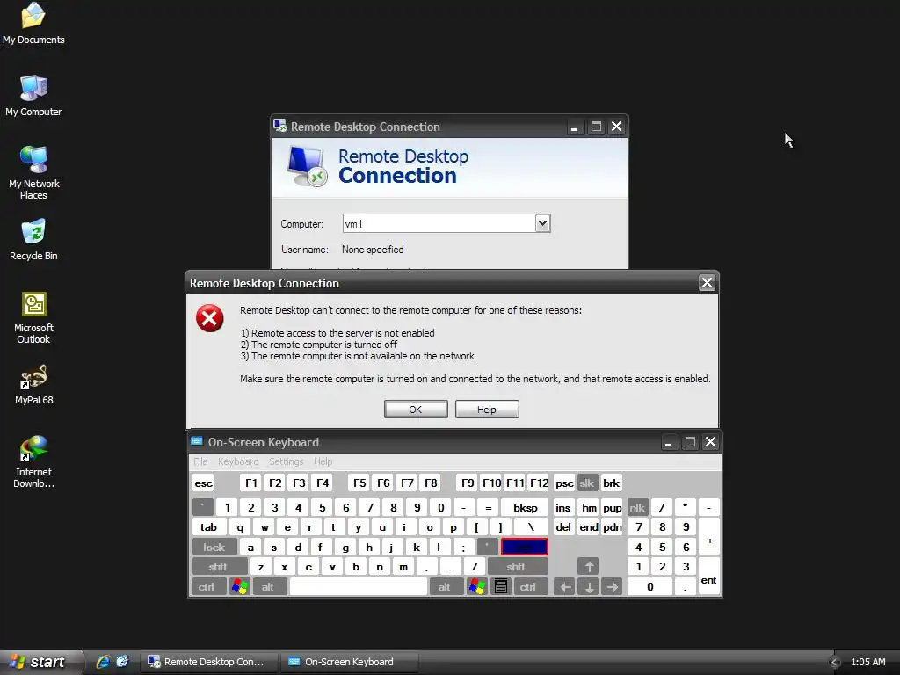This screenshot has height=675, width=900.
Task: Toggle the left alt key
Action: [x=268, y=586]
